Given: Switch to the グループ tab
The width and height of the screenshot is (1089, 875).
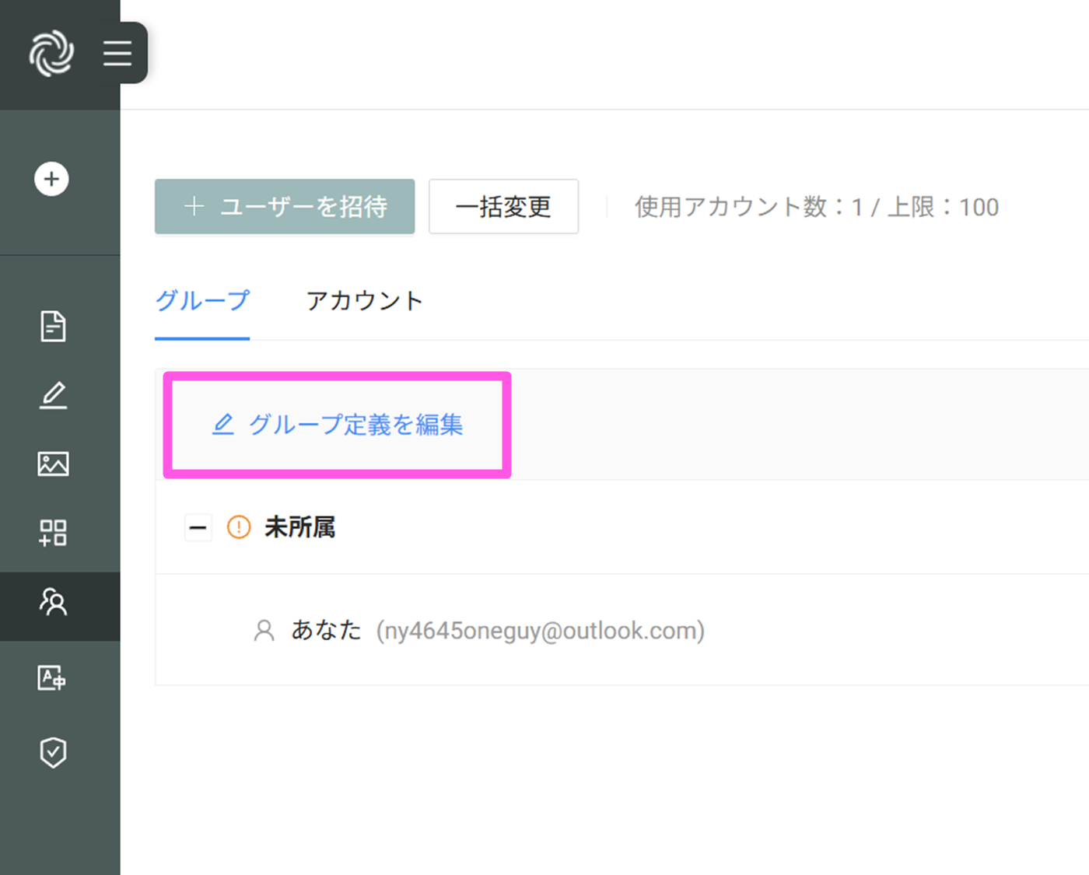Looking at the screenshot, I should (202, 301).
